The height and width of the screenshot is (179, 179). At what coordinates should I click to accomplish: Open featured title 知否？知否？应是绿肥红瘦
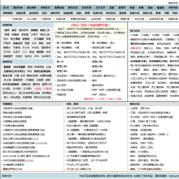tap(90, 25)
